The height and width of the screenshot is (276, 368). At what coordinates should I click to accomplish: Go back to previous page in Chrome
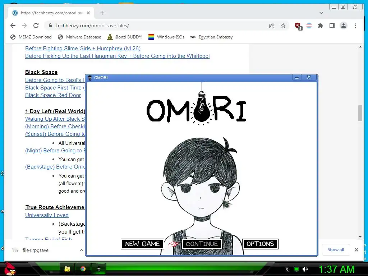pyautogui.click(x=13, y=26)
